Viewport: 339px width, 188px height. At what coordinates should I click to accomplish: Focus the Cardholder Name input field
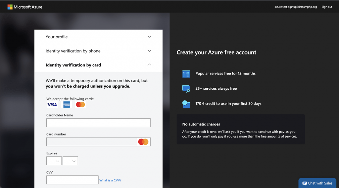pyautogui.click(x=98, y=123)
